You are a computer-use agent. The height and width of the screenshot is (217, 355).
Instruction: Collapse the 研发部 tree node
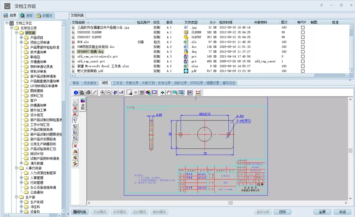point(17,33)
